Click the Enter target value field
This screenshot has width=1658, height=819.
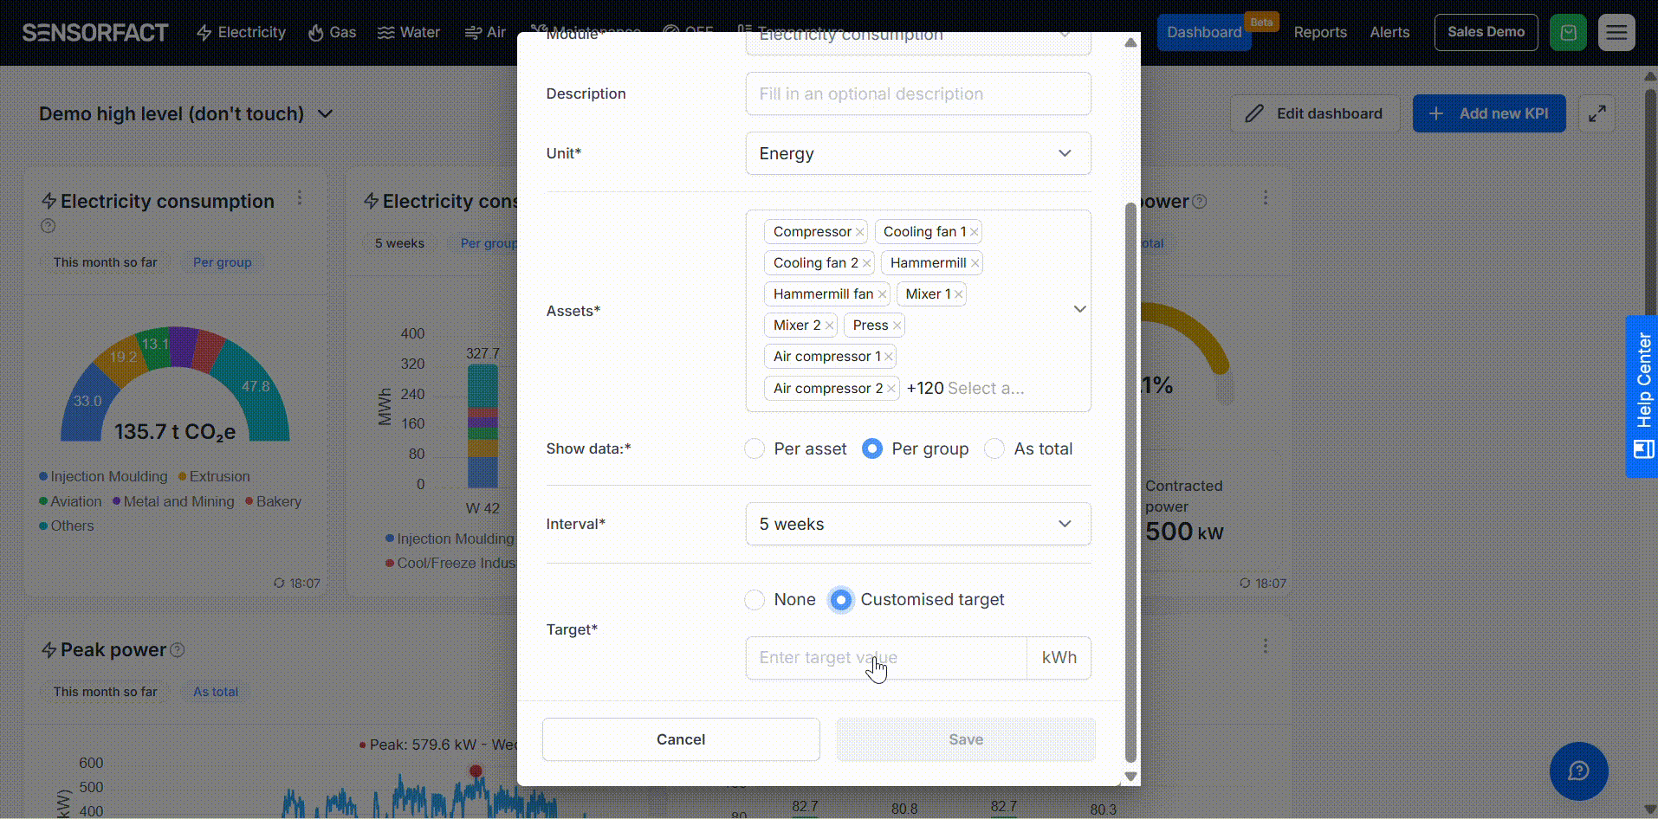pos(886,658)
